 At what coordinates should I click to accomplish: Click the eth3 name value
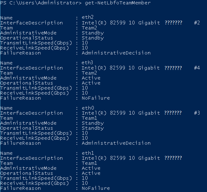coord(87,63)
